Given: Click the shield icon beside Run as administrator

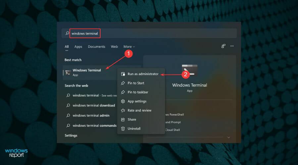Looking at the screenshot, I should coord(123,74).
